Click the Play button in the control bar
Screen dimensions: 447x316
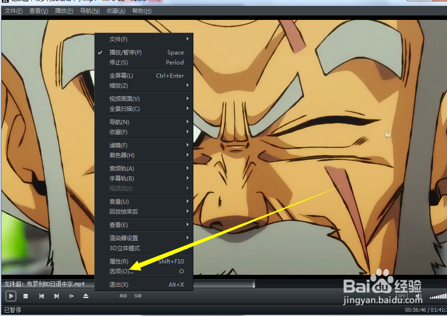pyautogui.click(x=11, y=296)
